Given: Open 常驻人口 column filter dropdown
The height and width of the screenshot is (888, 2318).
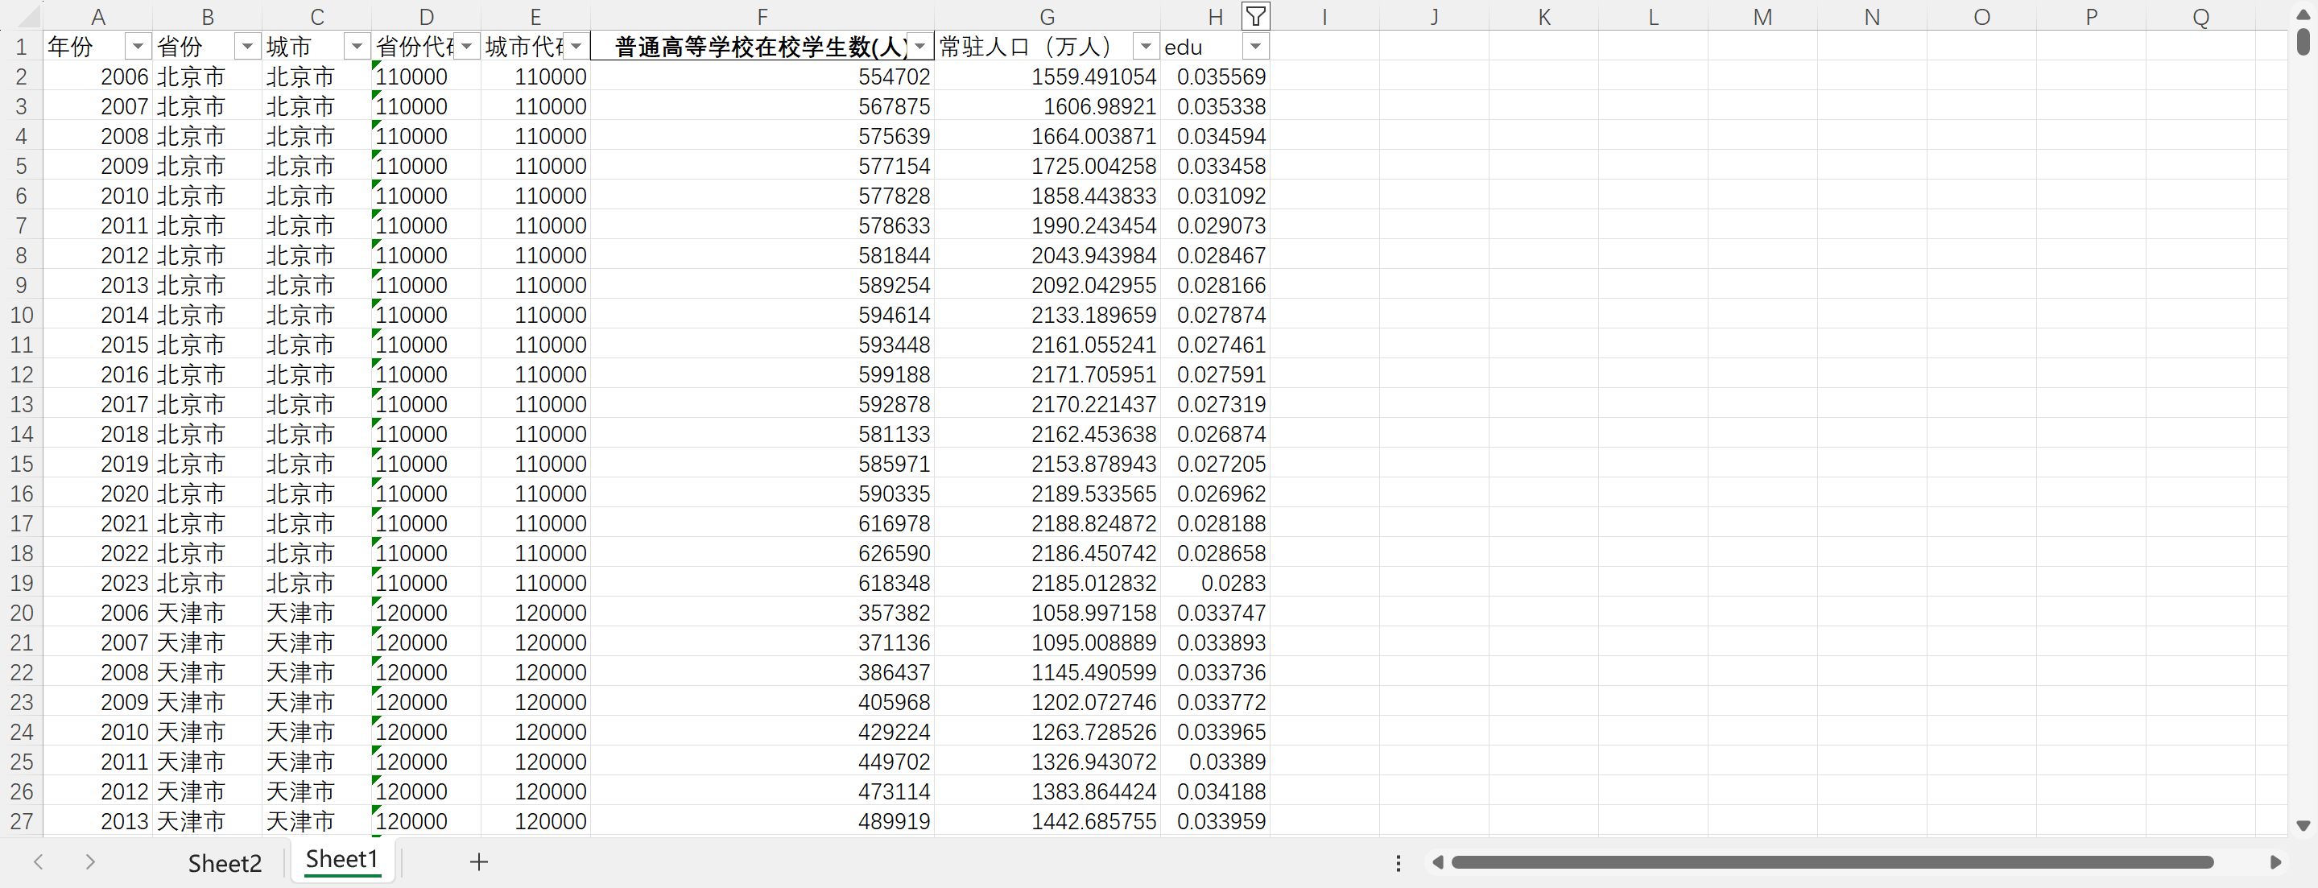Looking at the screenshot, I should click(1146, 47).
